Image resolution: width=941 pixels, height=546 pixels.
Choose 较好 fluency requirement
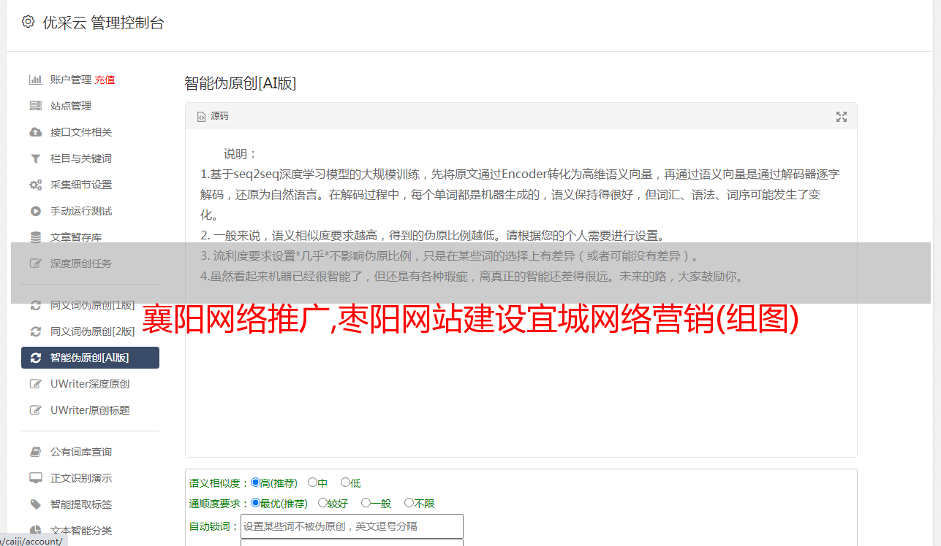(322, 503)
